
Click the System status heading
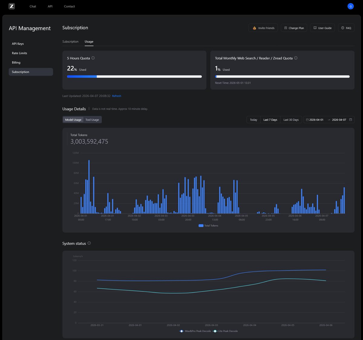tap(74, 244)
